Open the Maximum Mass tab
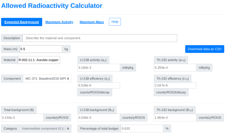Image resolution: width=226 pixels, height=137 pixels. click(92, 22)
